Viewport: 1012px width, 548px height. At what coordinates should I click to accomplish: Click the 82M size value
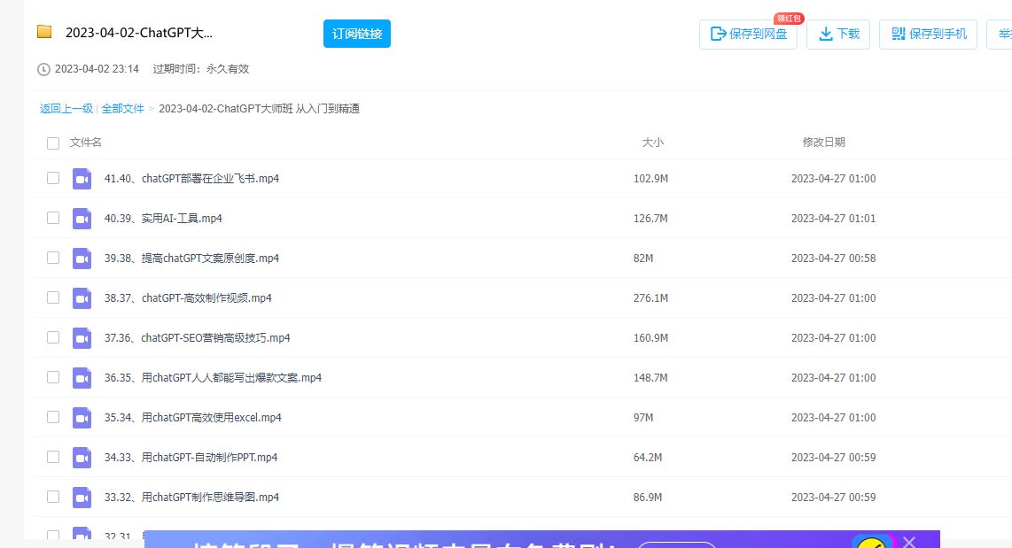(x=642, y=259)
